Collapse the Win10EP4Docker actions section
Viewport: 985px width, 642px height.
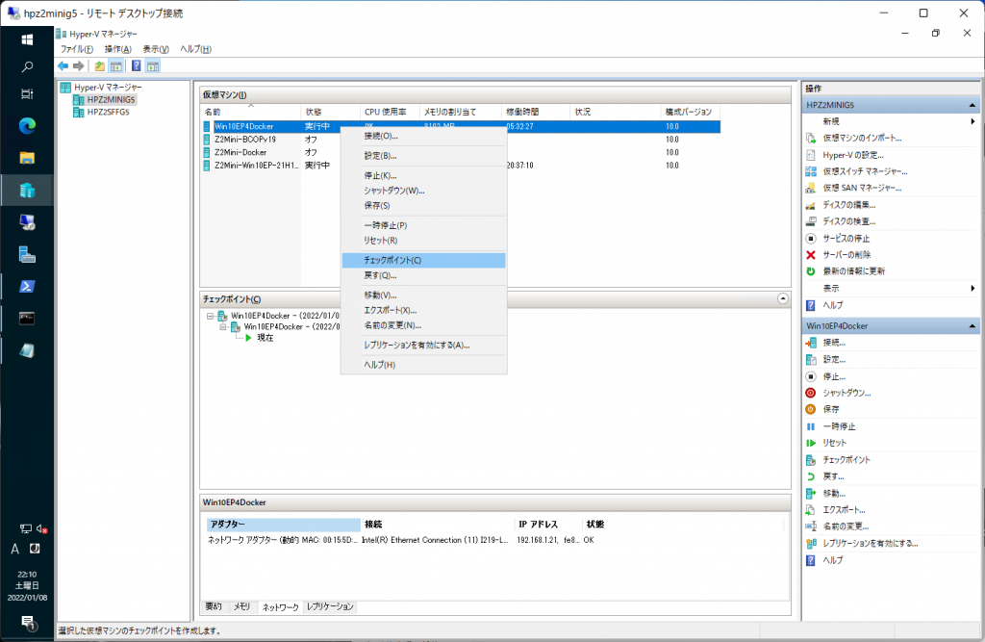[x=972, y=325]
